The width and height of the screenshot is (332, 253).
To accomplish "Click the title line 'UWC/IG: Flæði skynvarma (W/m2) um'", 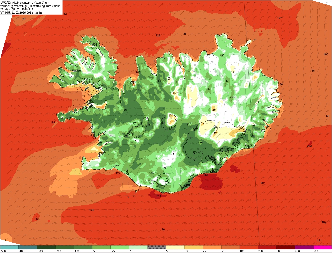I will (25, 2).
